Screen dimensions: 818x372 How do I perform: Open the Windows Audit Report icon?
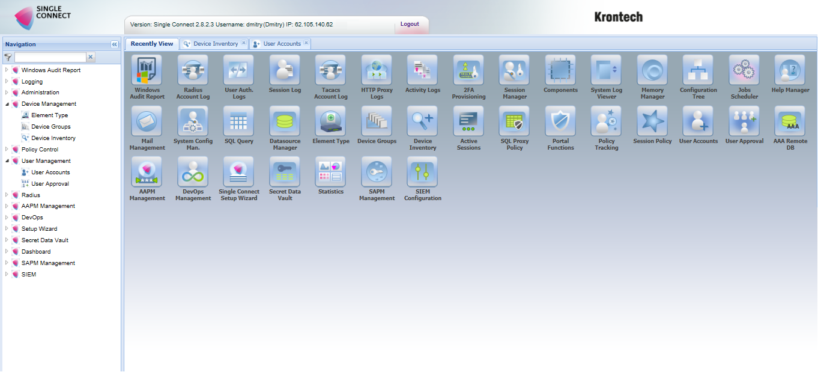(x=147, y=70)
